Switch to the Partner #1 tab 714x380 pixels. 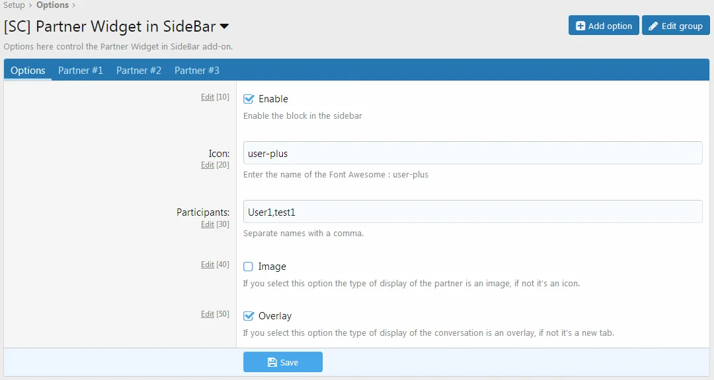point(80,70)
